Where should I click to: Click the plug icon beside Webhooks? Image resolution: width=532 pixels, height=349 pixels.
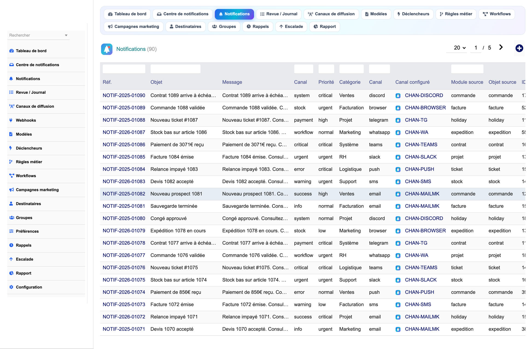11,120
